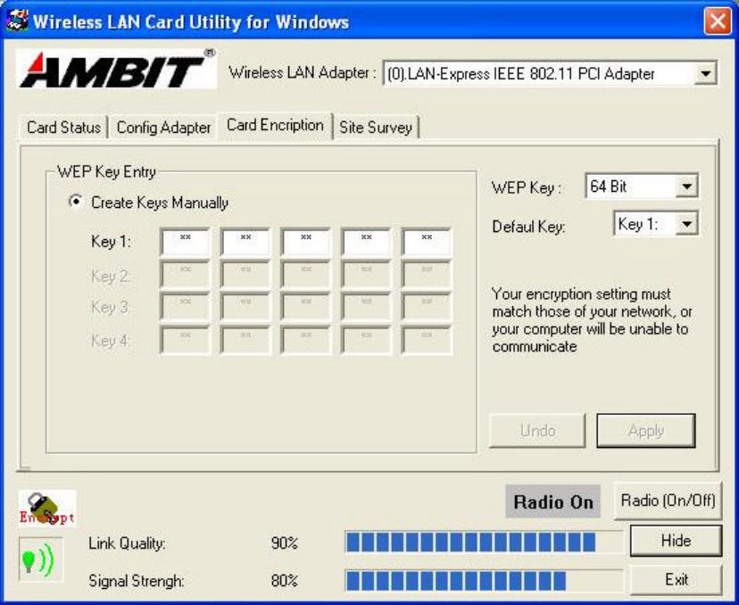The height and width of the screenshot is (605, 739).
Task: Click the Ambit logo image
Action: point(116,69)
